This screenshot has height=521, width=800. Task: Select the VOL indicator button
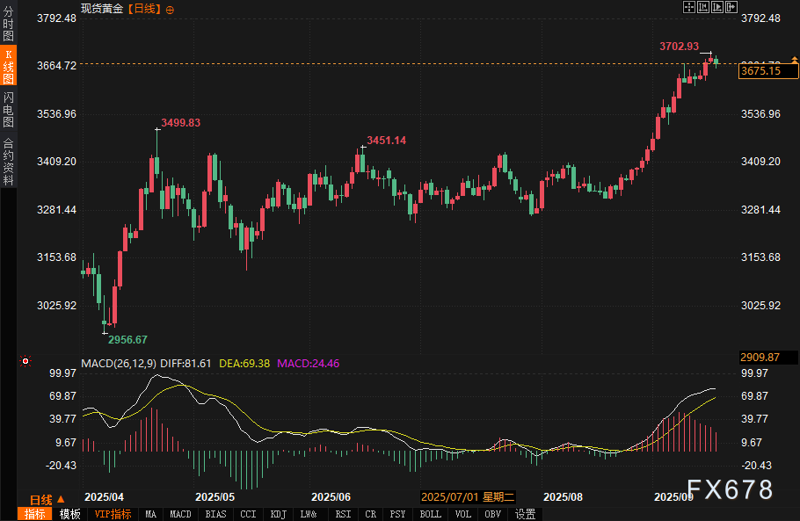pyautogui.click(x=465, y=514)
